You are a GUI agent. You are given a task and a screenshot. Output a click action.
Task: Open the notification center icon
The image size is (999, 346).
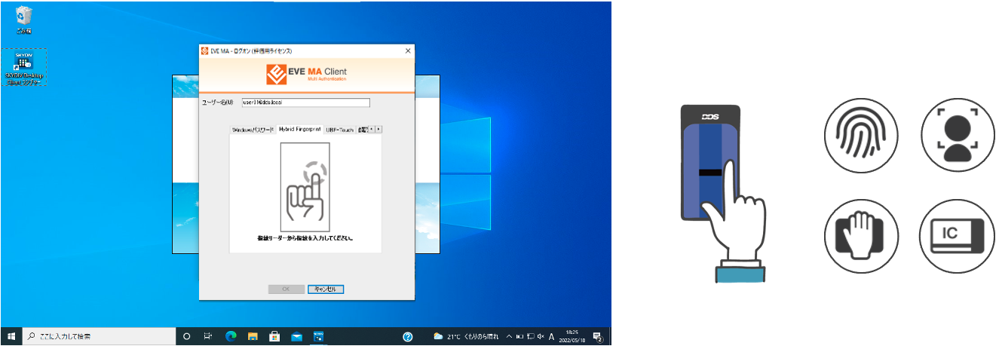tap(597, 337)
